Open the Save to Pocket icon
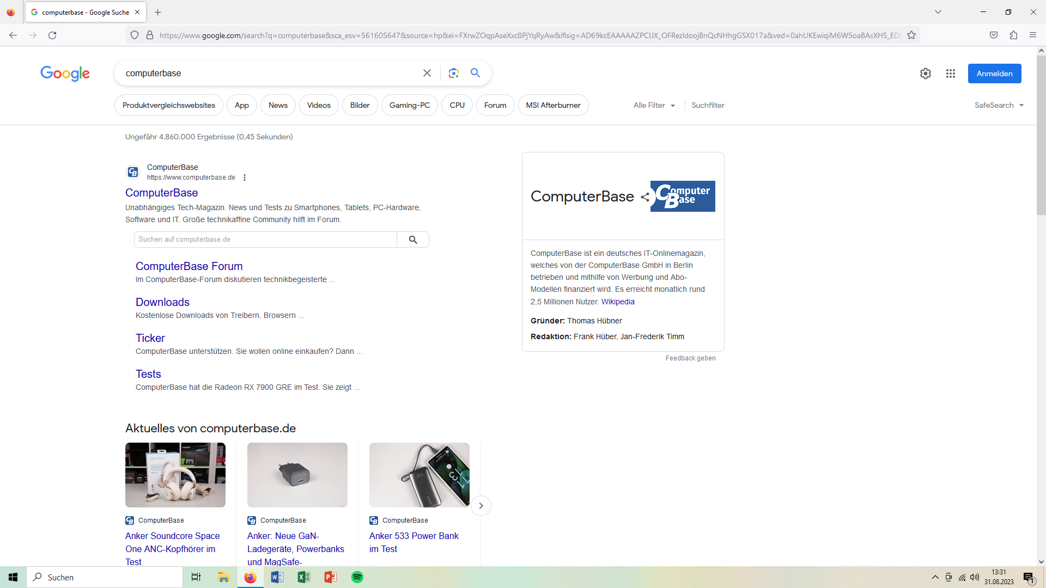 coord(994,35)
